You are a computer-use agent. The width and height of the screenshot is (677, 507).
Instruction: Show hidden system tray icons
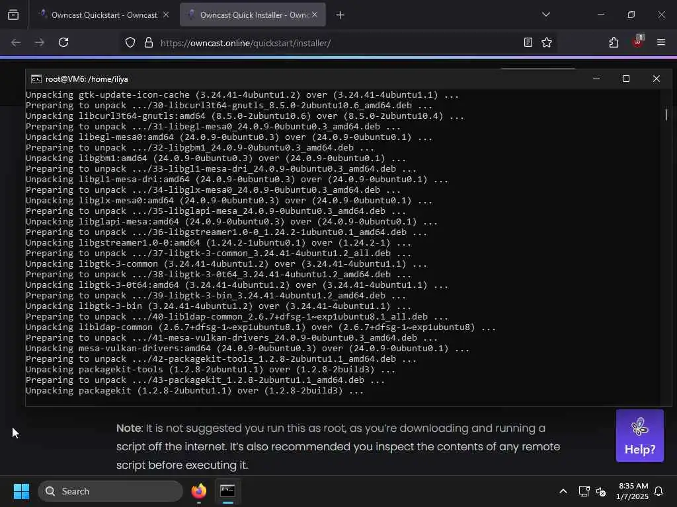coord(563,491)
